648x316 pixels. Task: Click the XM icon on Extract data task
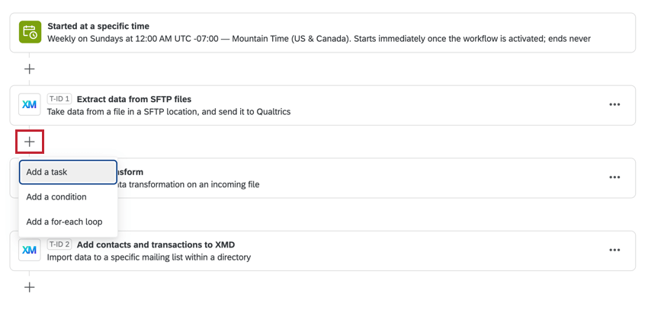[x=29, y=105]
